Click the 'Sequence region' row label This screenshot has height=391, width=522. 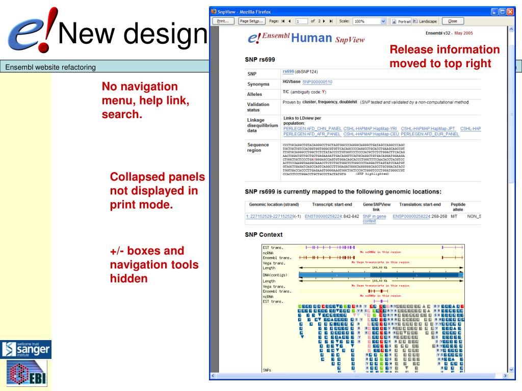[257, 148]
